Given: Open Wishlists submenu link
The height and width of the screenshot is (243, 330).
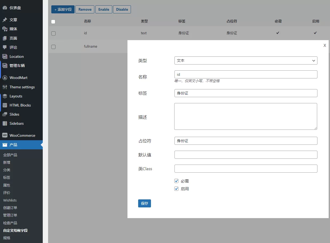Looking at the screenshot, I should click(x=10, y=200).
